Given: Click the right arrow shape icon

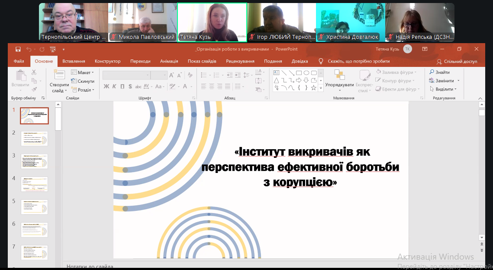Looking at the screenshot, I should pyautogui.click(x=299, y=80).
